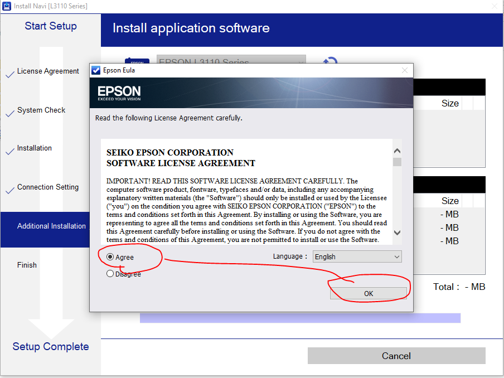Click the refresh icon beside the printer dropdown
The height and width of the screenshot is (378, 504).
(330, 60)
